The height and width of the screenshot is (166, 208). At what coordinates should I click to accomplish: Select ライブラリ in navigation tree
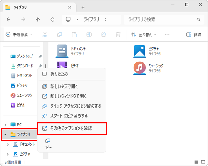(20, 134)
